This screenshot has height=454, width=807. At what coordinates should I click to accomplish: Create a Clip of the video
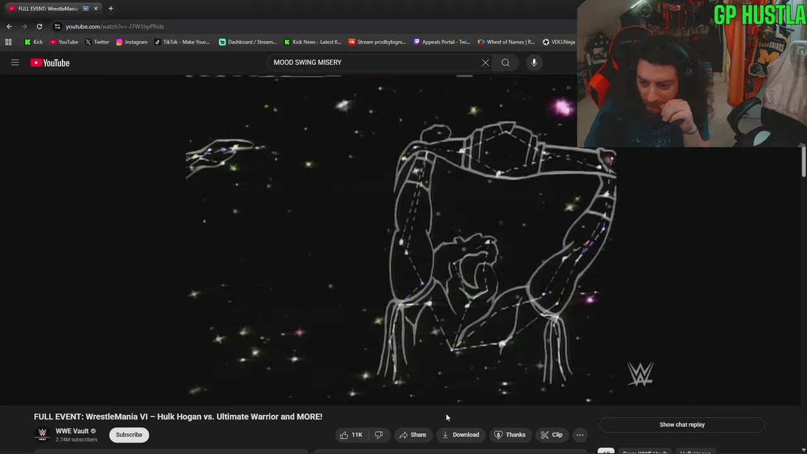point(552,434)
